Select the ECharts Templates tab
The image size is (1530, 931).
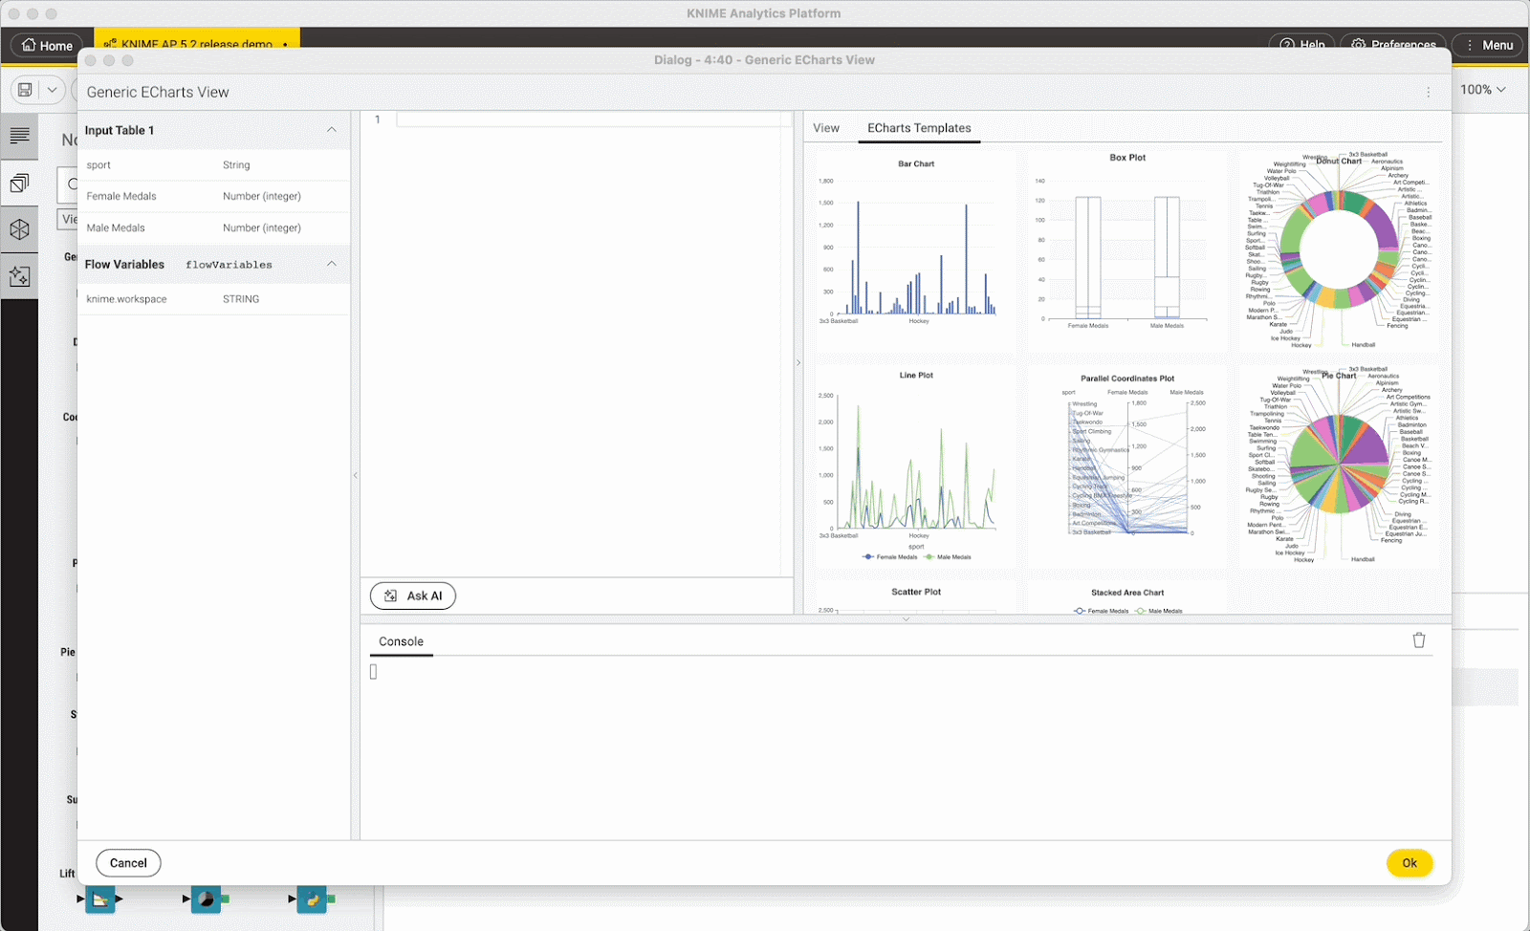pos(919,128)
